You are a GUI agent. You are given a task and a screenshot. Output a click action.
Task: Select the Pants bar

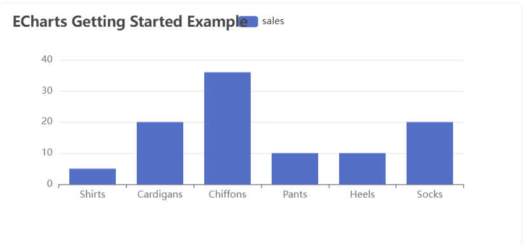[295, 168]
